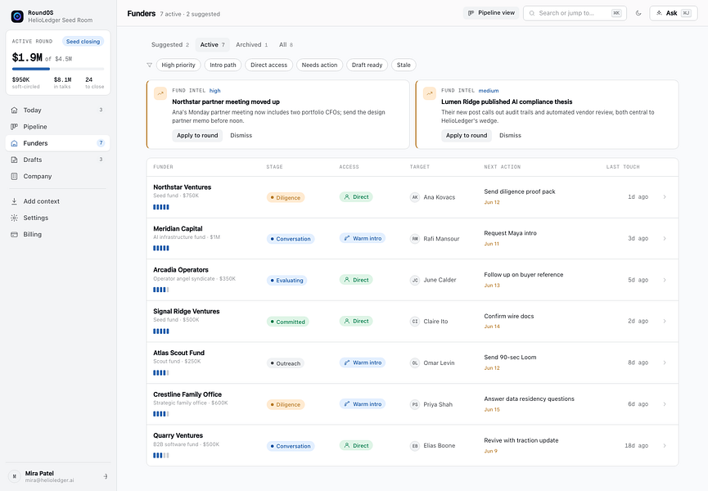The height and width of the screenshot is (491, 708).
Task: Open Billing via card icon
Action: (15, 235)
